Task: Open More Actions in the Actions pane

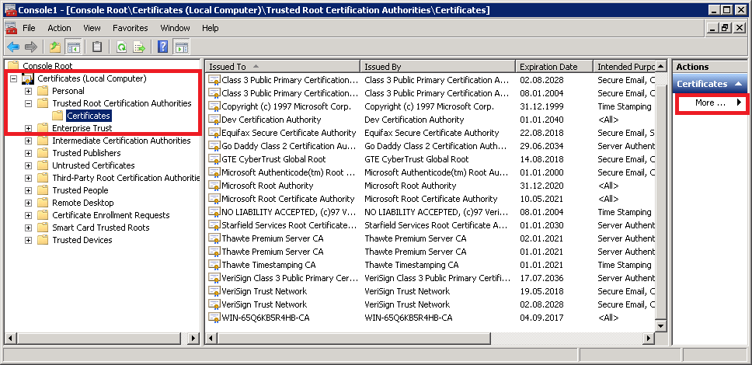Action: pyautogui.click(x=712, y=103)
